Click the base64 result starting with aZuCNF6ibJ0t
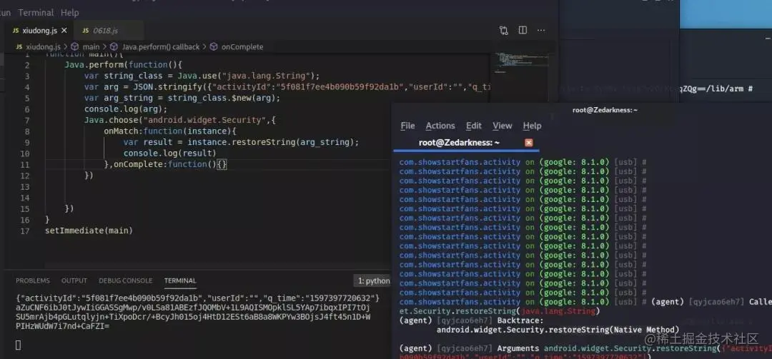This screenshot has width=772, height=359. point(192,308)
